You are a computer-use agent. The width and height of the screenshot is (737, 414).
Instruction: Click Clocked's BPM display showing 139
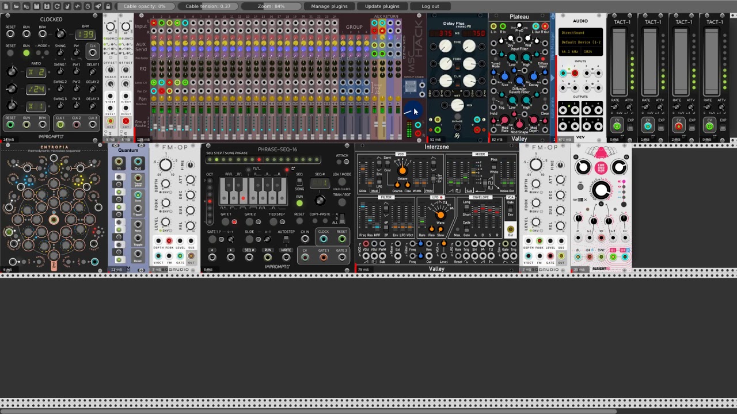[x=86, y=34]
